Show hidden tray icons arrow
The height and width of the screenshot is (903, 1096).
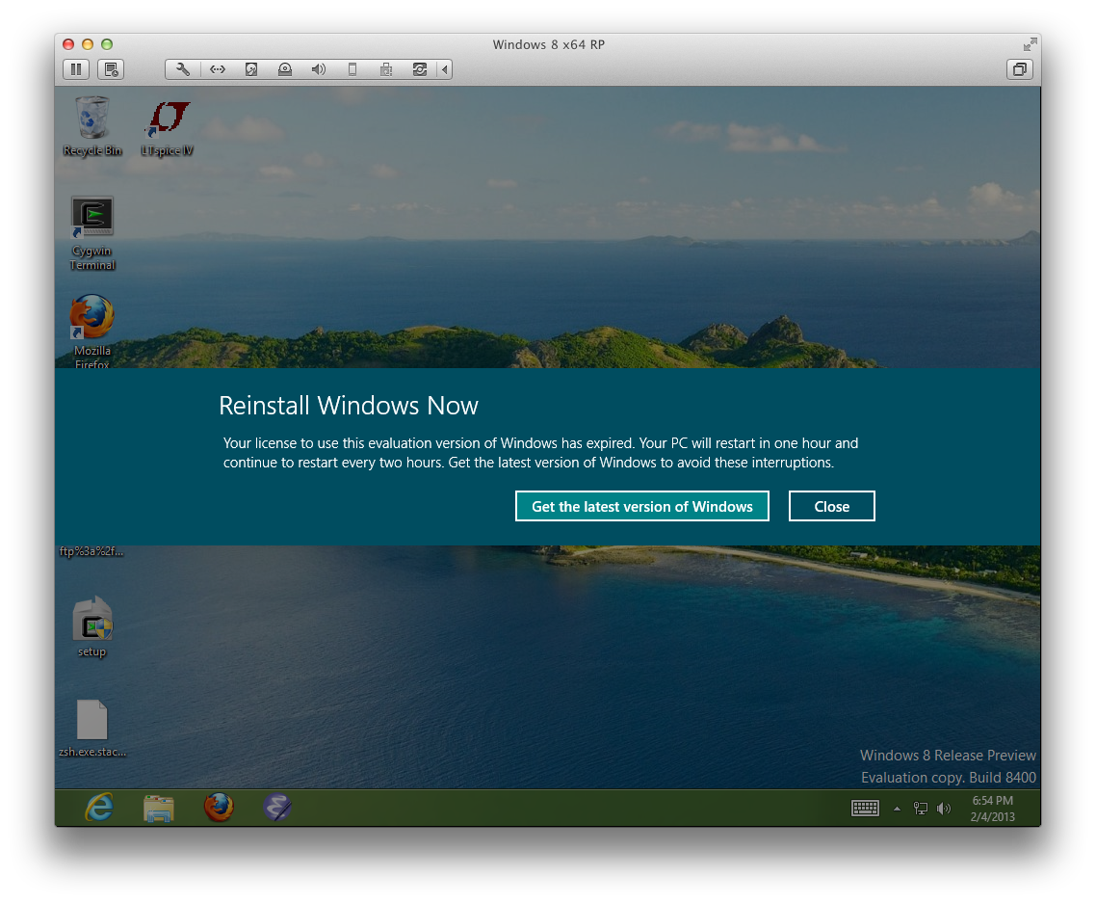click(897, 809)
